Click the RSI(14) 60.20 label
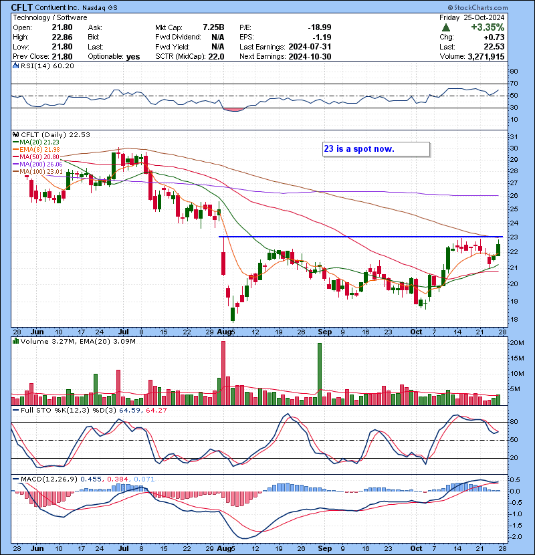 47,66
